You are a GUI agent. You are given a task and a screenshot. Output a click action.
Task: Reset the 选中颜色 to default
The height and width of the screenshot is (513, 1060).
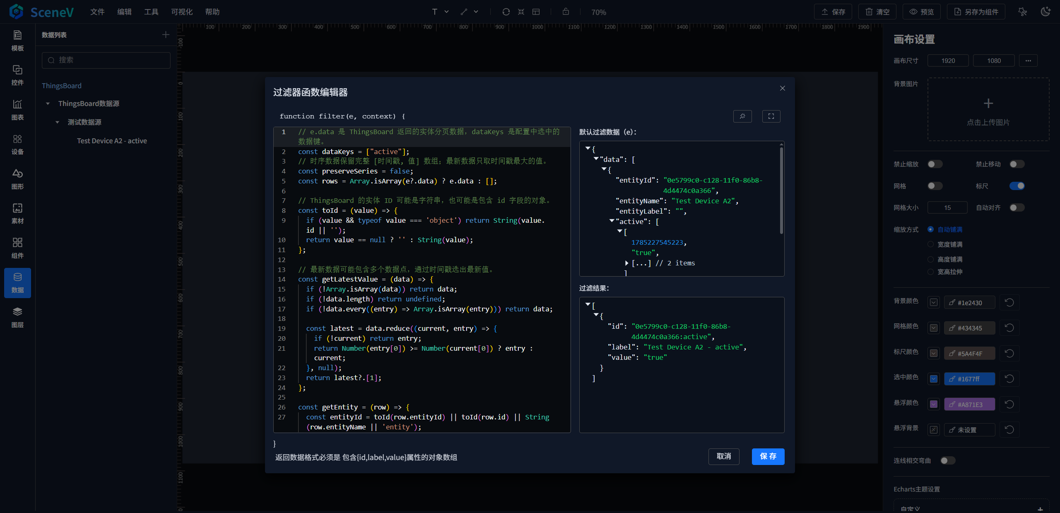click(1009, 379)
